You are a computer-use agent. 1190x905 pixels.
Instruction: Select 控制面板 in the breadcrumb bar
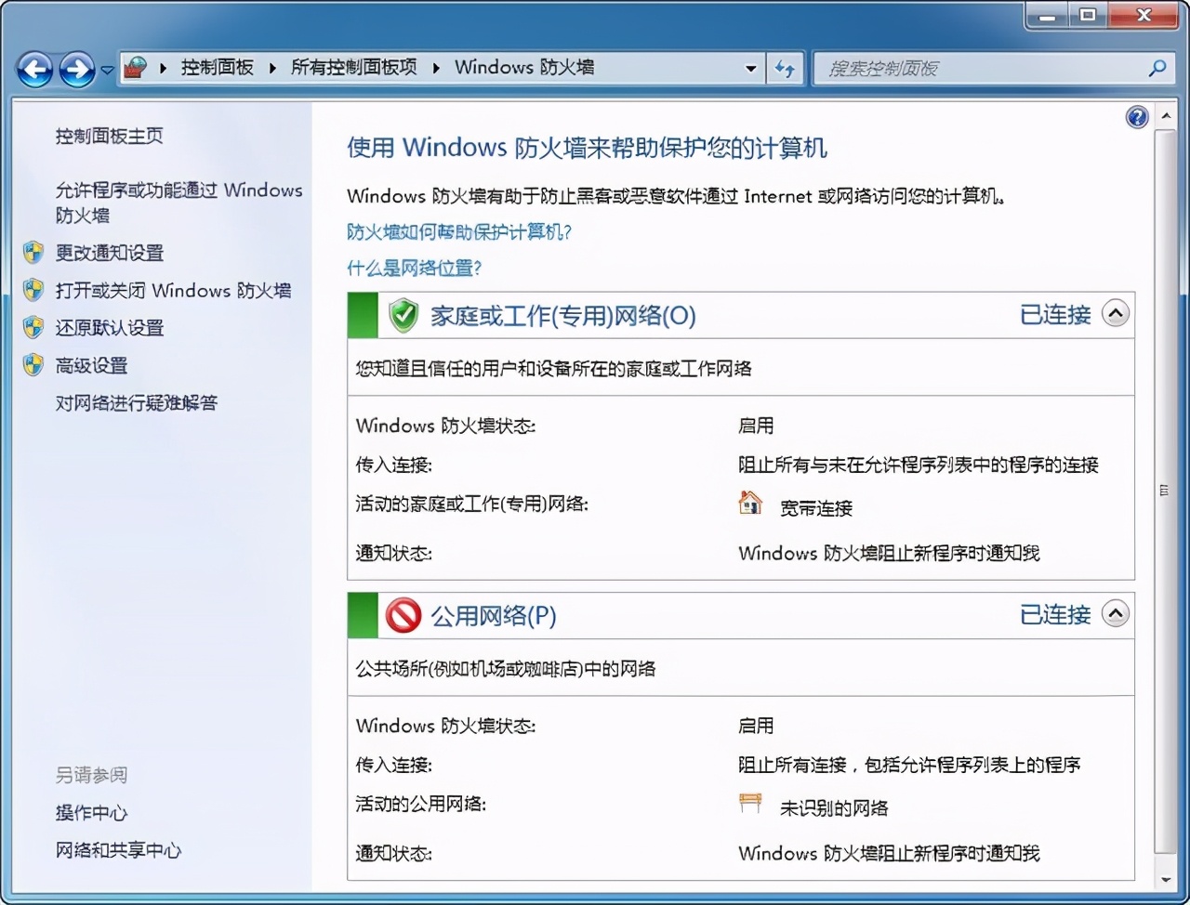click(x=218, y=67)
